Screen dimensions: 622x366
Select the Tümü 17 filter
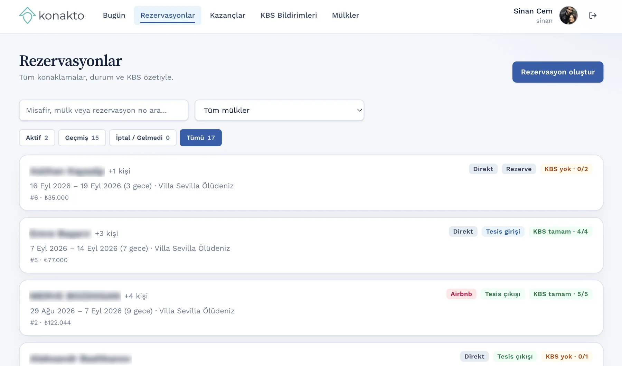click(x=201, y=138)
